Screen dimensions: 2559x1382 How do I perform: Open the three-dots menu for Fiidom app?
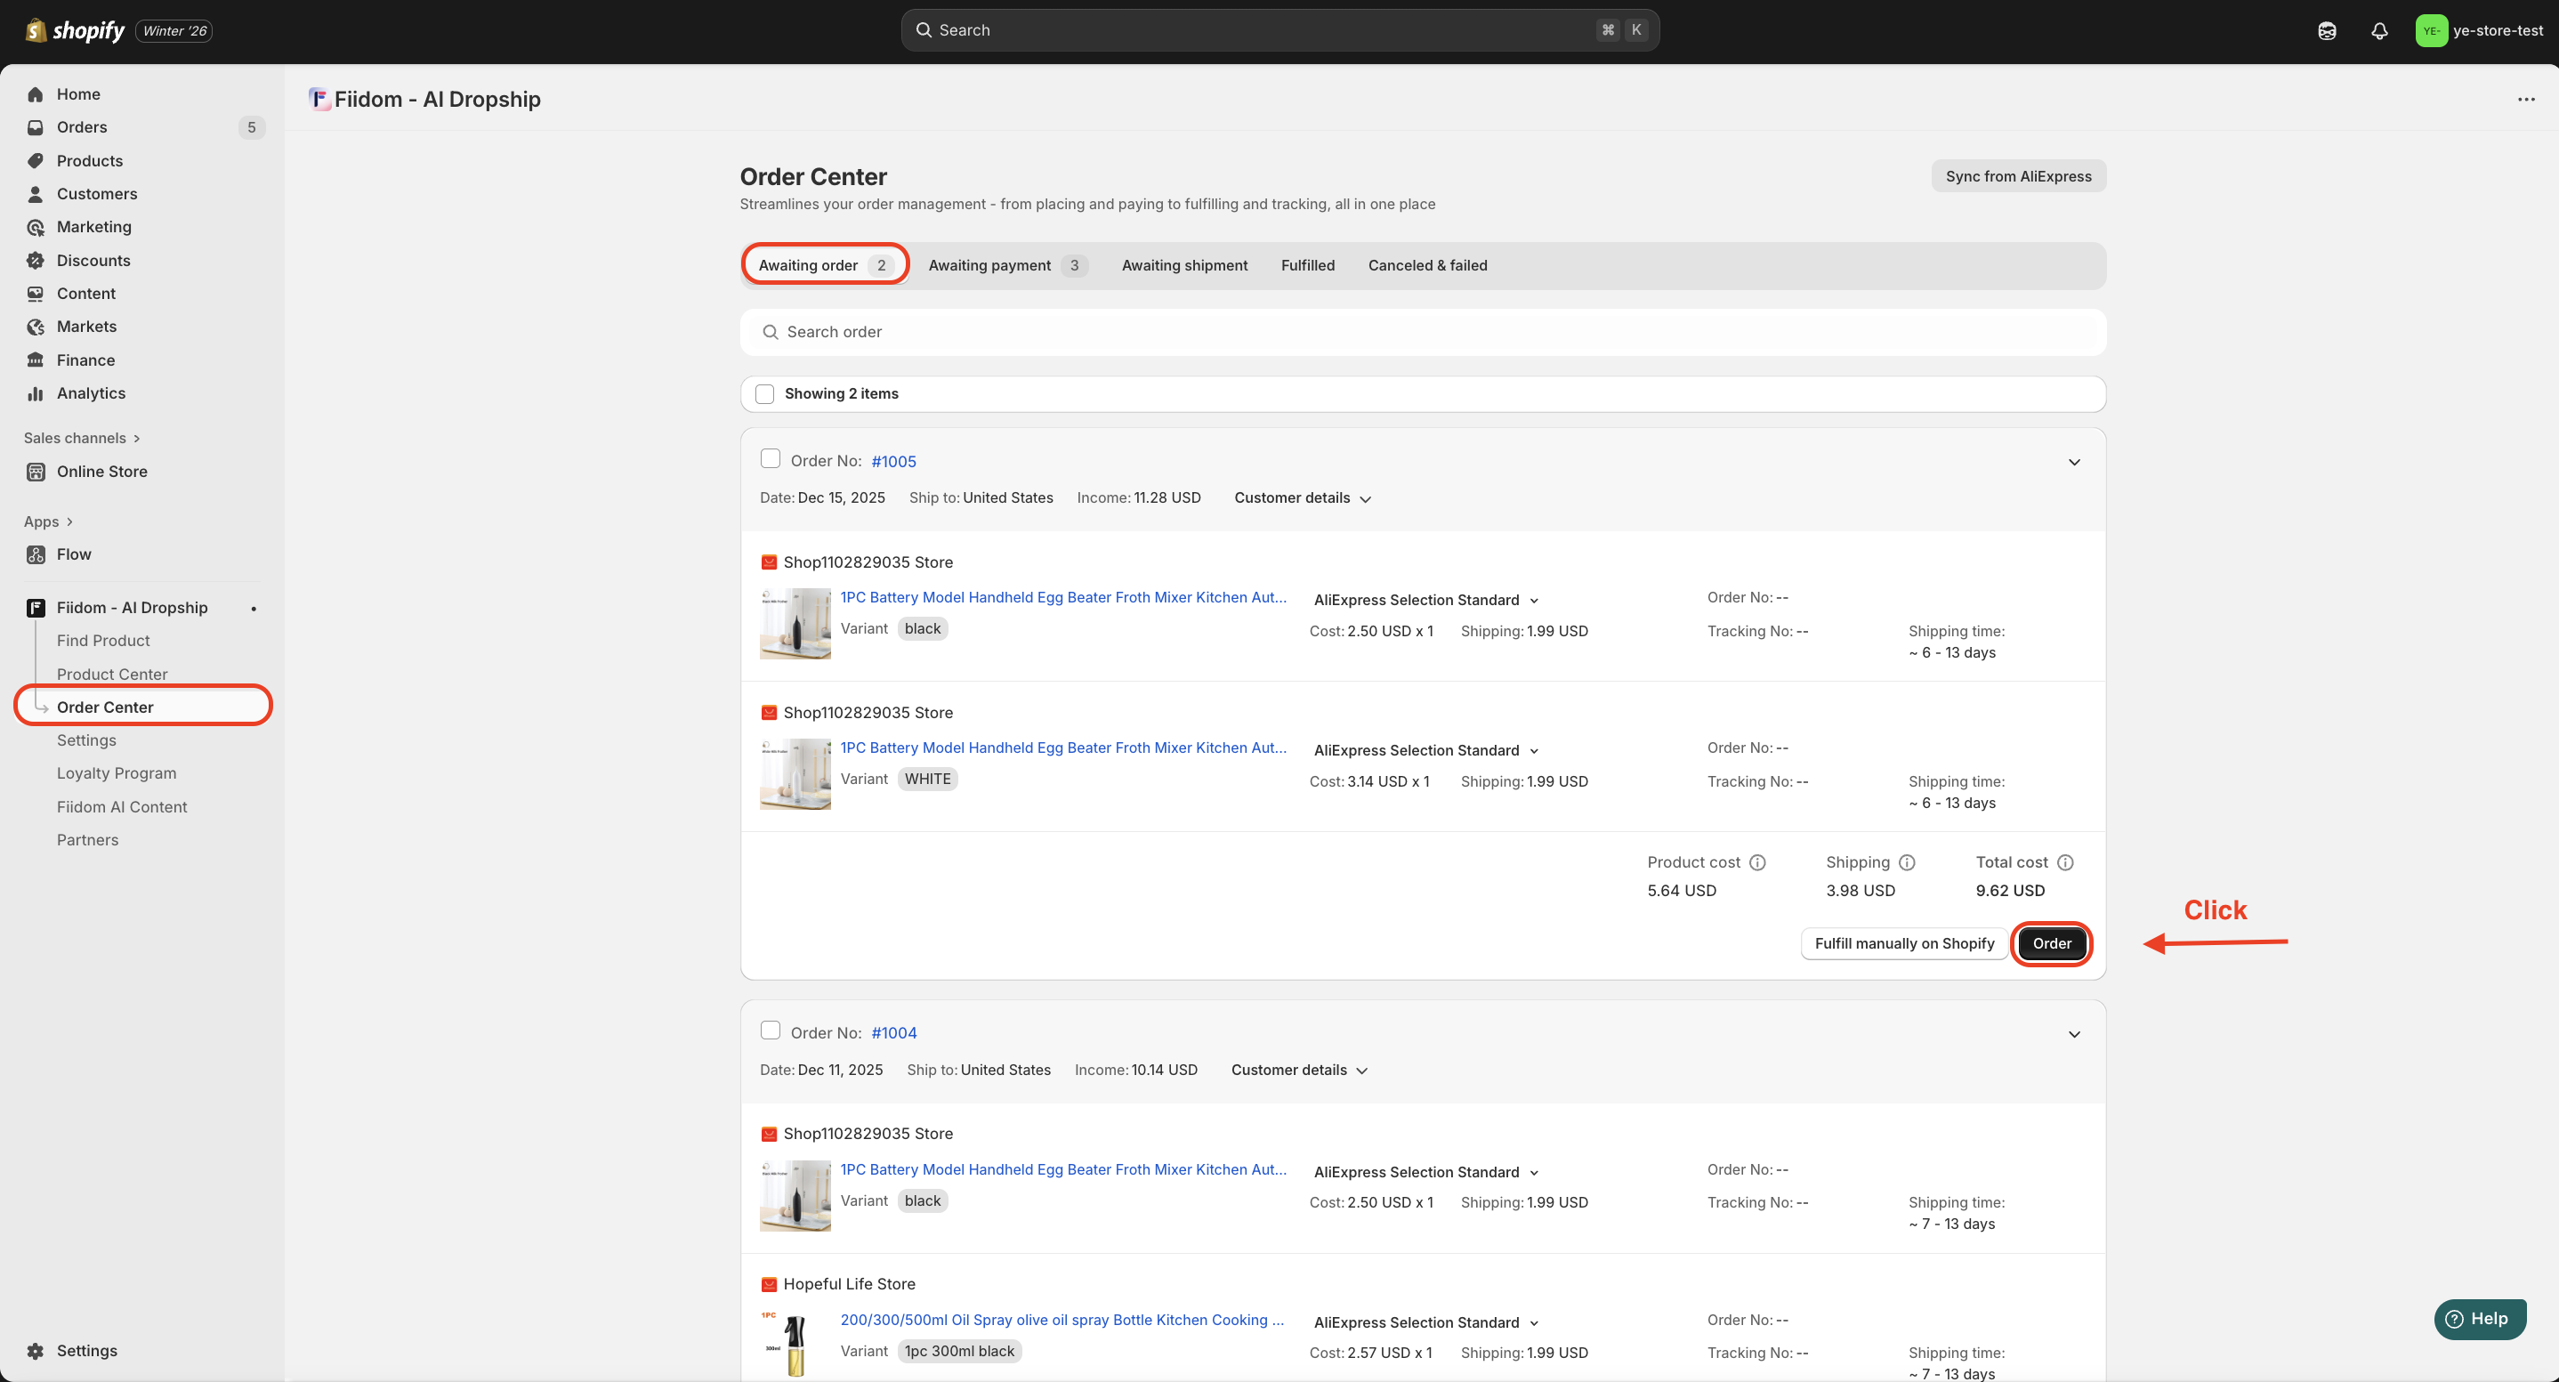point(2526,100)
